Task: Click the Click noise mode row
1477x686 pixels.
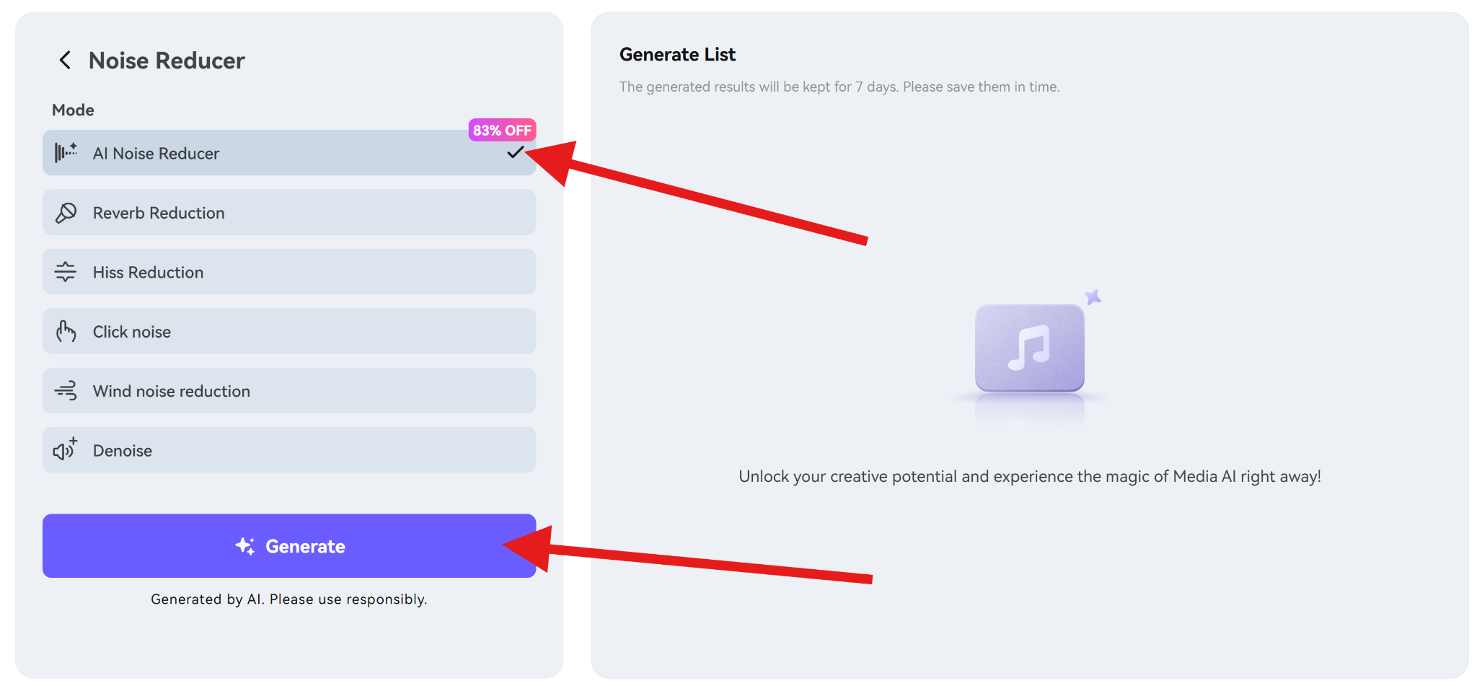Action: [x=288, y=331]
